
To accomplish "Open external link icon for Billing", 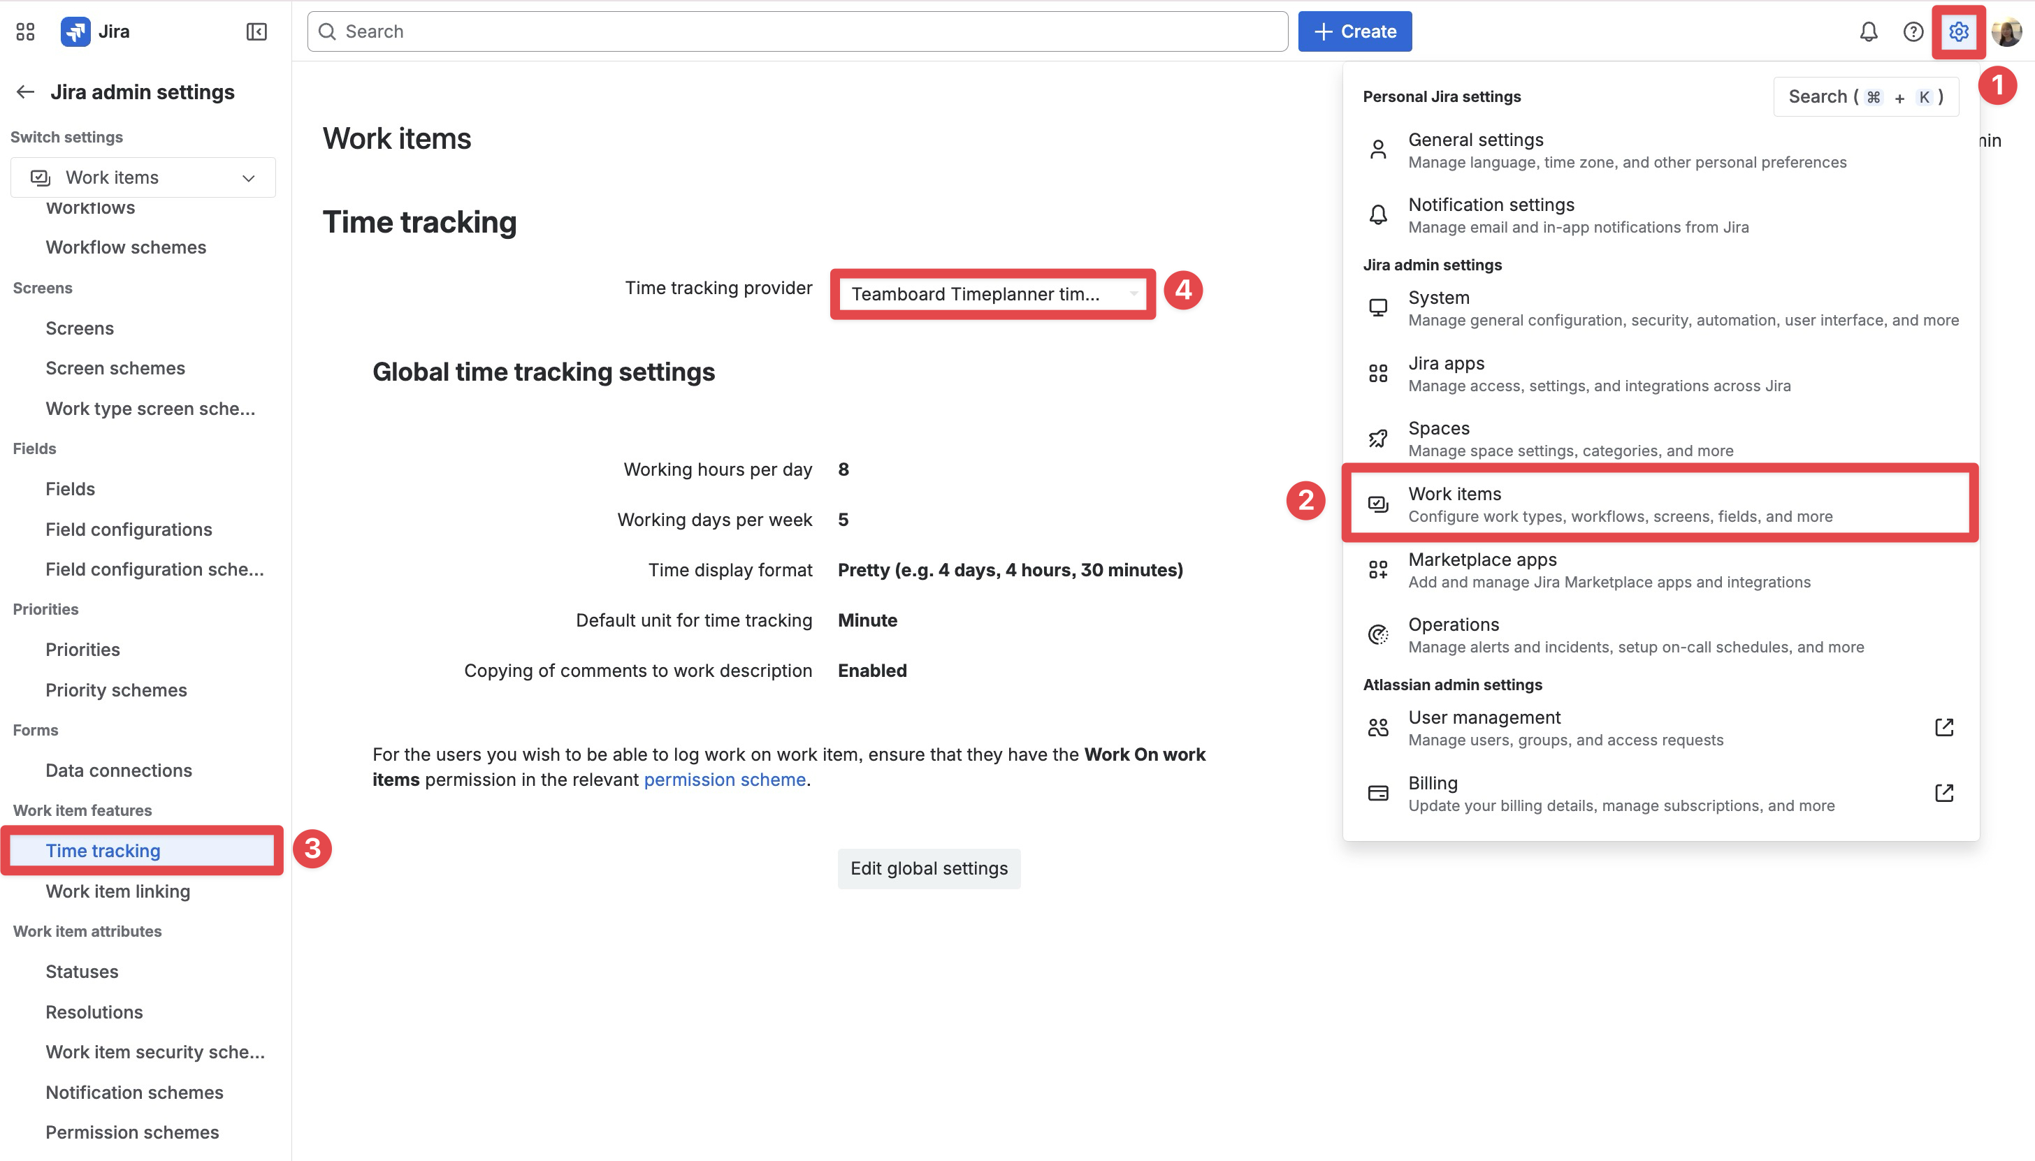I will (x=1944, y=793).
